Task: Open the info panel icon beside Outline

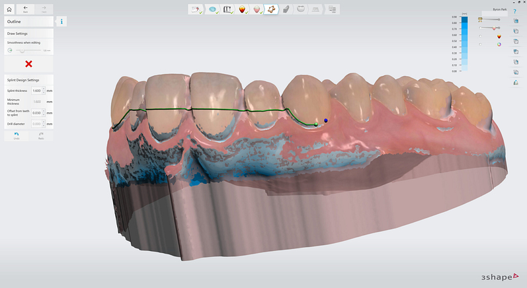Action: pyautogui.click(x=61, y=22)
